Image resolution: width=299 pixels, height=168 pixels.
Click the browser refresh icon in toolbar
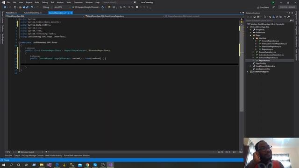click(x=103, y=7)
